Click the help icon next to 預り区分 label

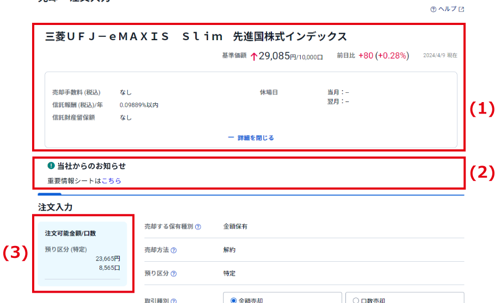point(174,274)
